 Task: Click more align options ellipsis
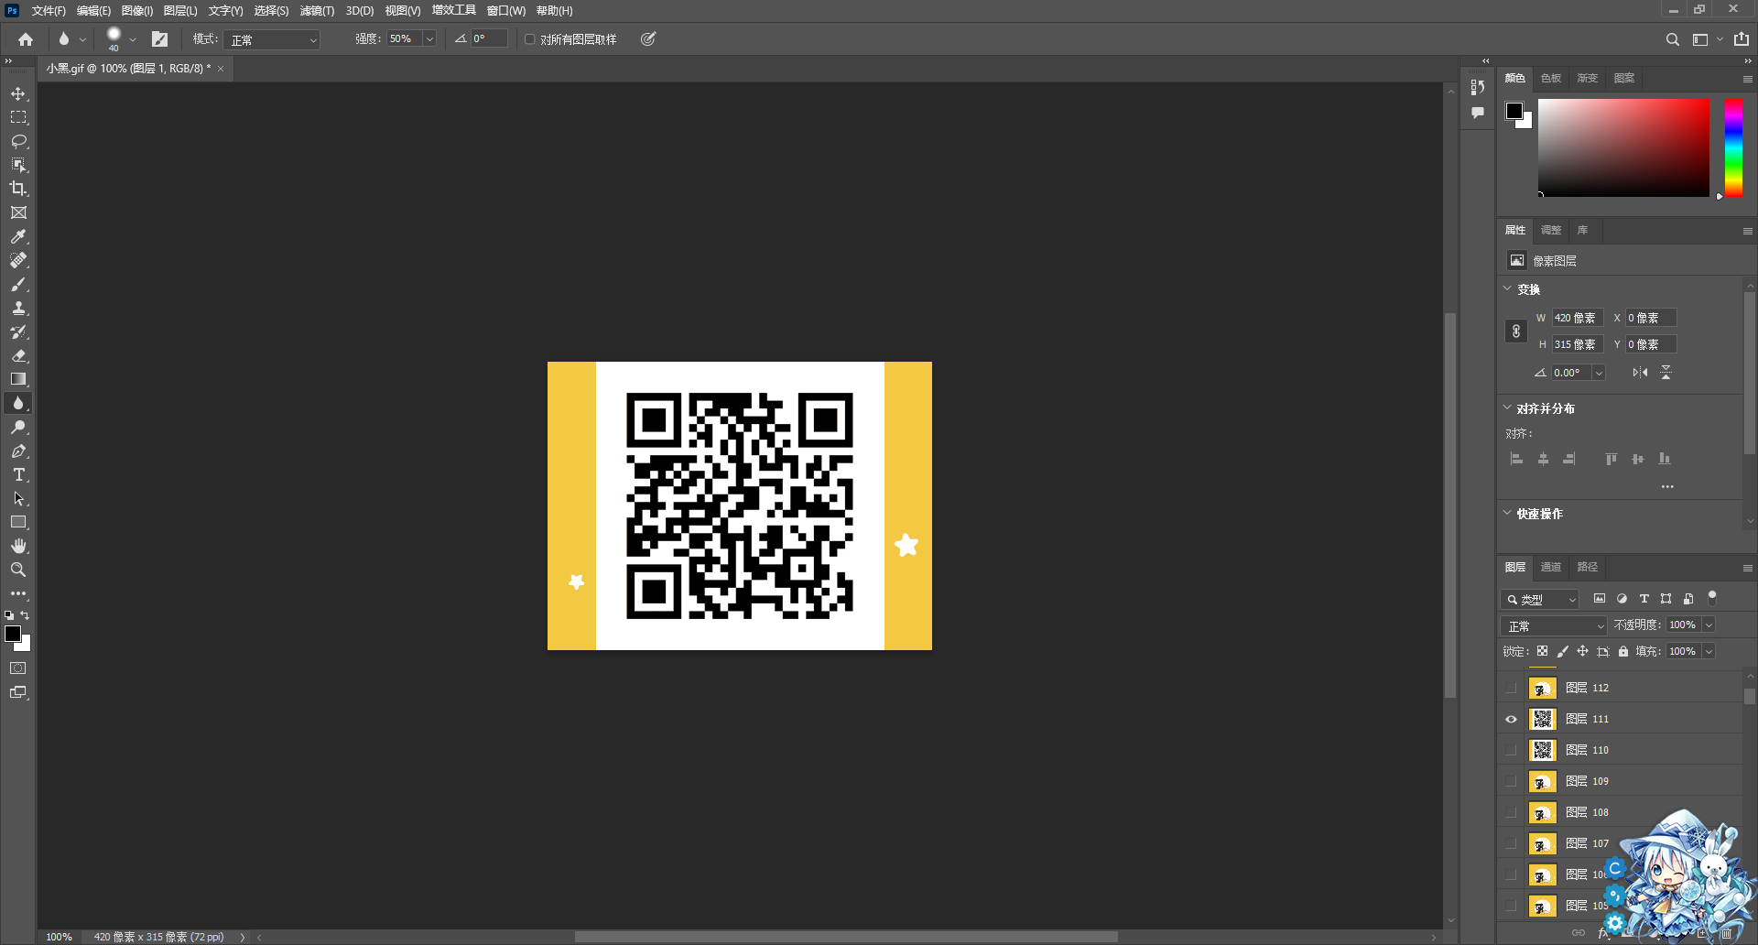point(1667,486)
